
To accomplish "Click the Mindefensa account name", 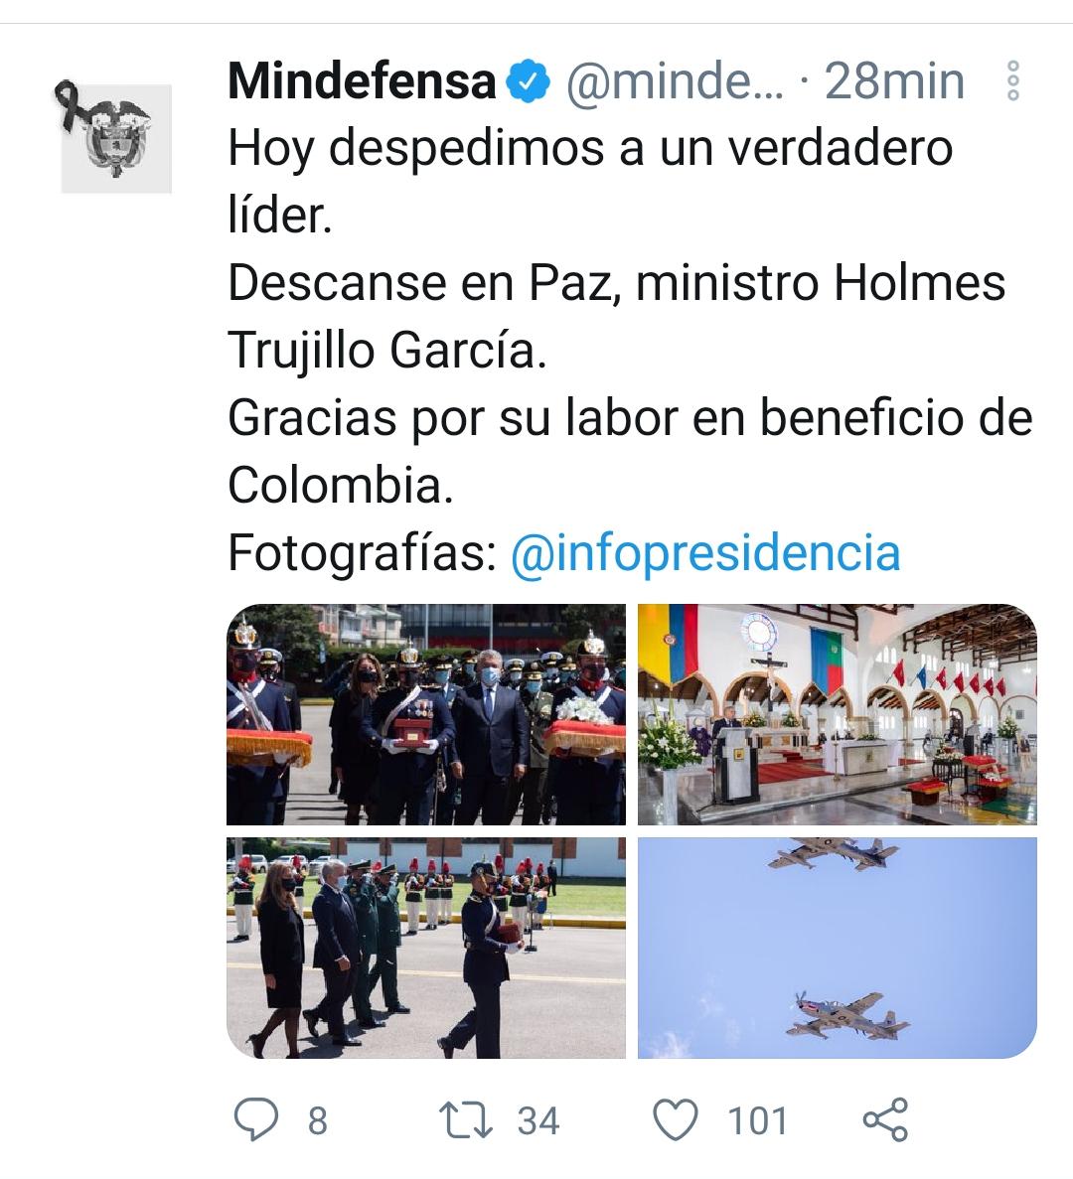I will pyautogui.click(x=362, y=81).
